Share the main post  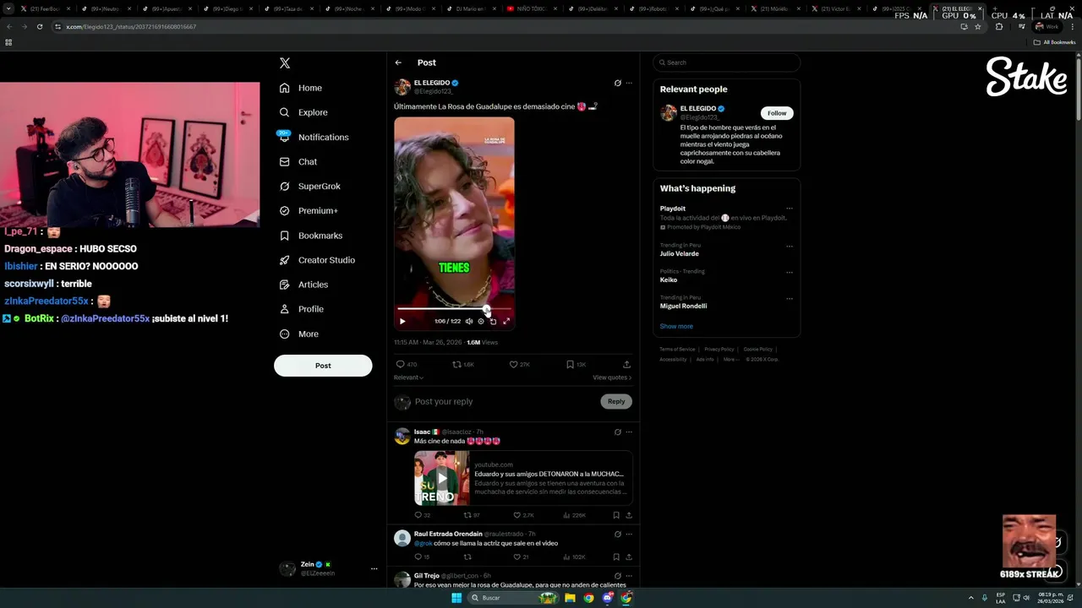pos(626,364)
